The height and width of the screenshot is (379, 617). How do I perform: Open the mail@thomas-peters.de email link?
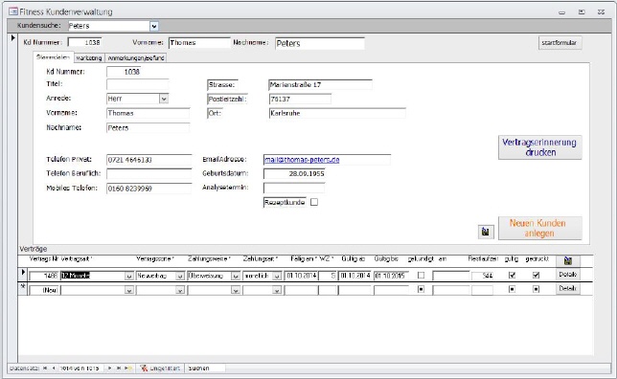coord(302,160)
